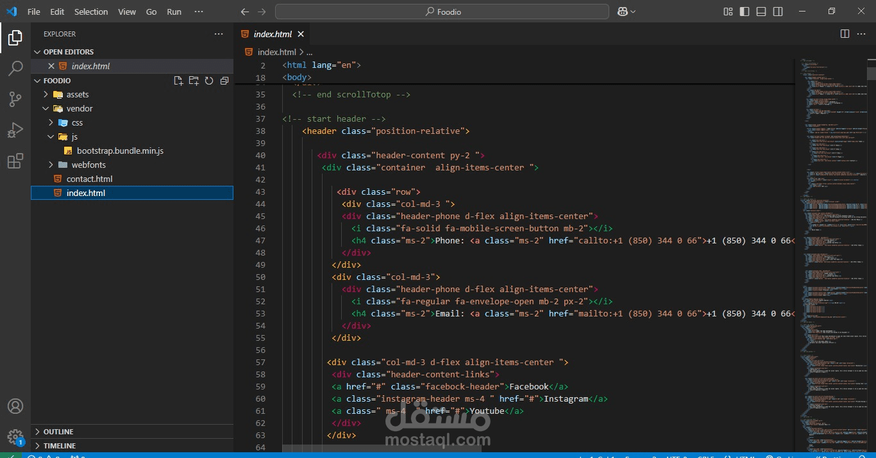Click the New File icon in FOODIO header
This screenshot has height=458, width=876.
point(178,81)
